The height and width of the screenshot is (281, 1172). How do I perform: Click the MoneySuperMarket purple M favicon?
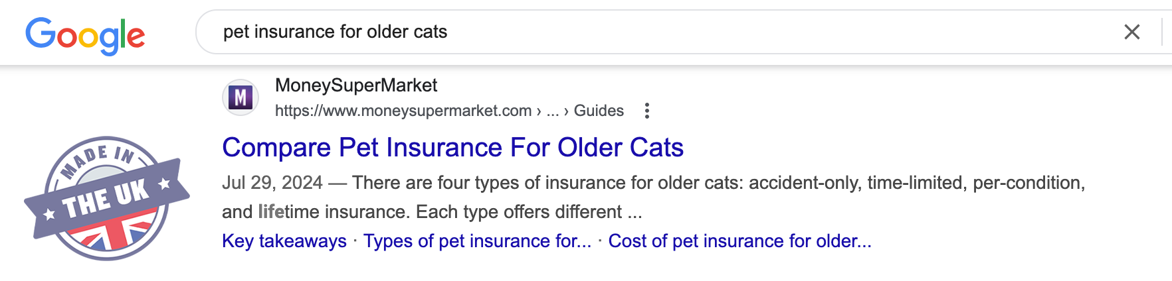tap(241, 98)
